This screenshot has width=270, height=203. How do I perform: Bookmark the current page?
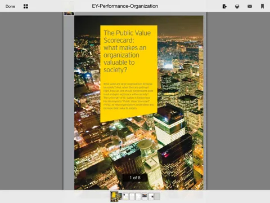[262, 6]
